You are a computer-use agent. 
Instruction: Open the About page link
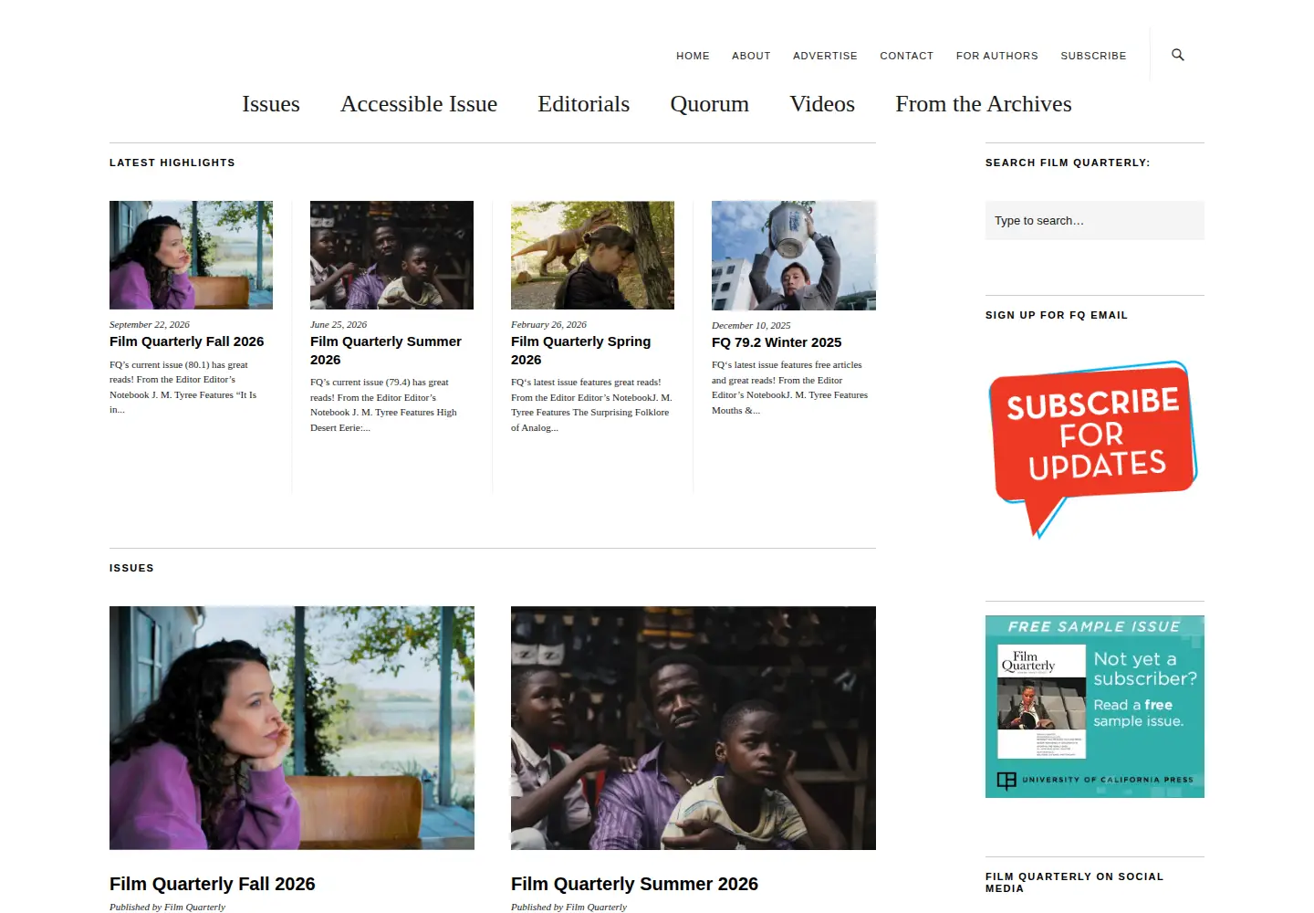[x=751, y=56]
